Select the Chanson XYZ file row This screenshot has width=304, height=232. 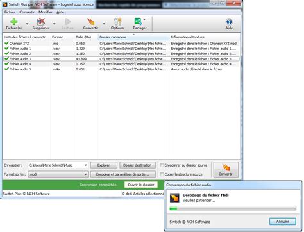(121, 43)
